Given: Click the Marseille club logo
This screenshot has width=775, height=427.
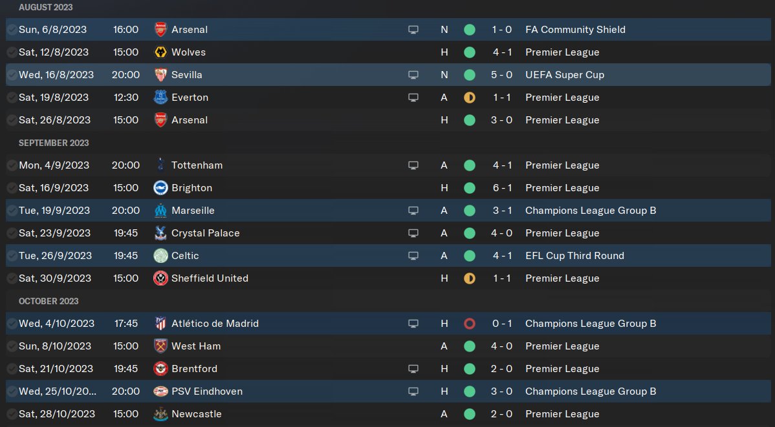Looking at the screenshot, I should click(x=160, y=211).
